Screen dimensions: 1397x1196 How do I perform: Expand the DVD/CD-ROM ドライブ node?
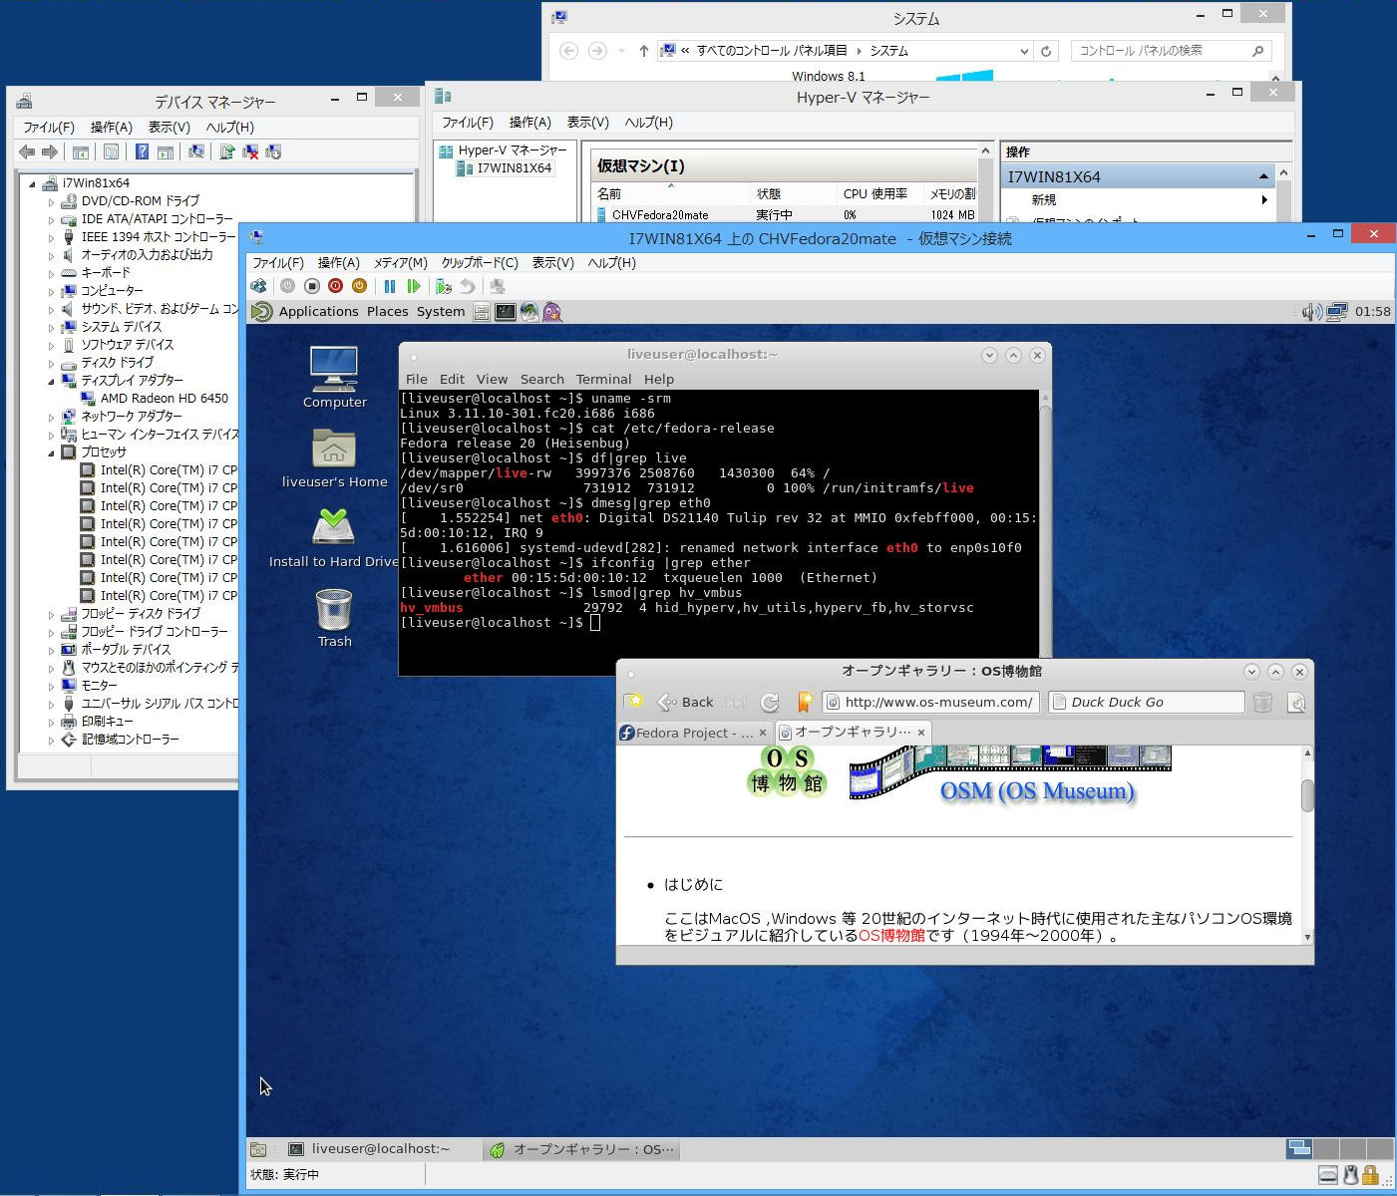coord(51,201)
